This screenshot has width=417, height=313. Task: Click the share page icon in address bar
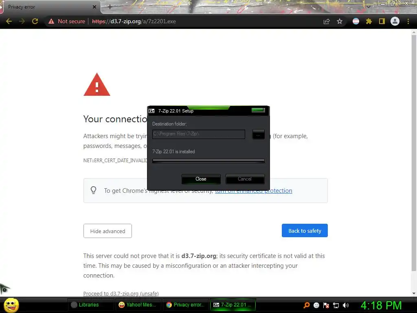(x=327, y=21)
